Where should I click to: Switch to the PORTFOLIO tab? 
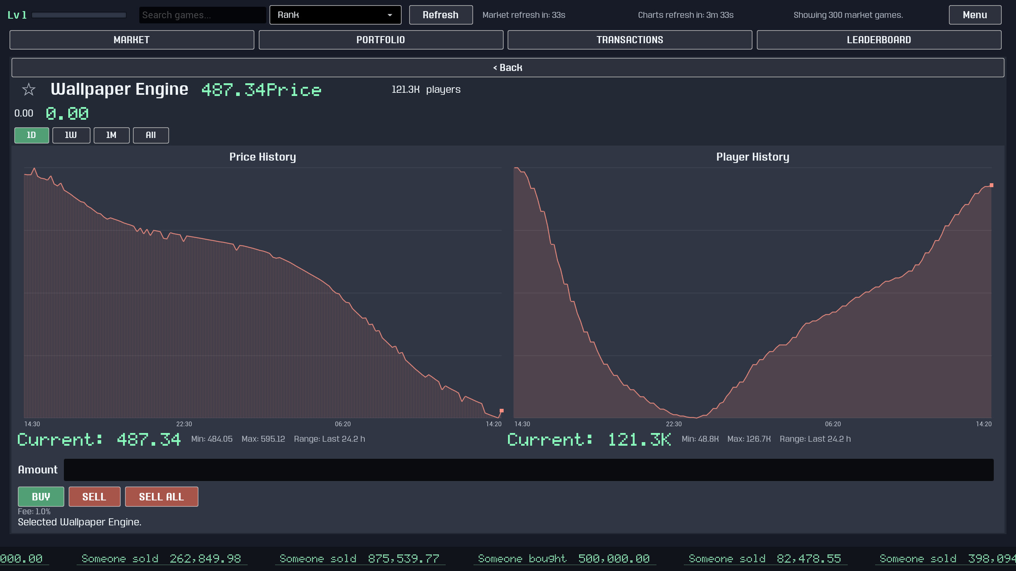pyautogui.click(x=381, y=40)
